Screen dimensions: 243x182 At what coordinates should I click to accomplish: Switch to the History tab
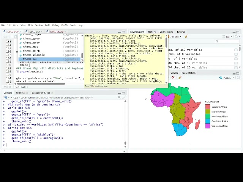[x=152, y=32]
